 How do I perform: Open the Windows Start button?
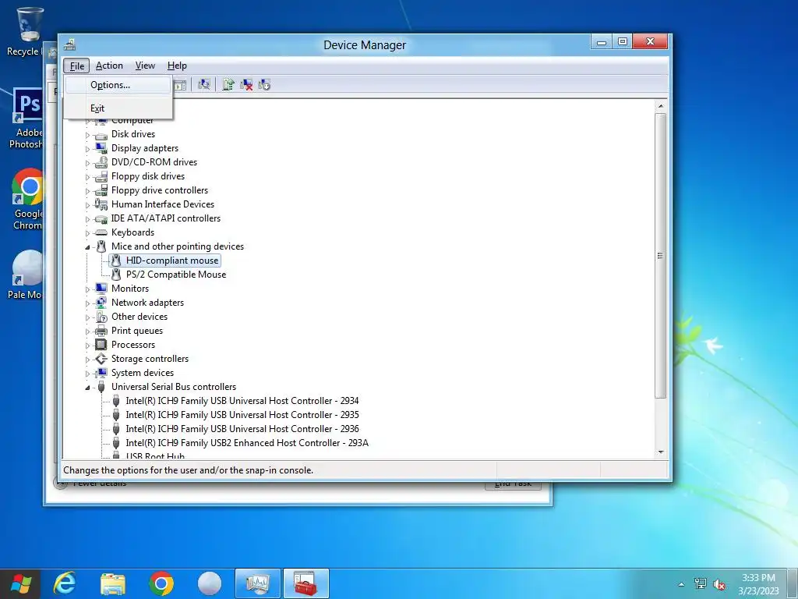click(x=20, y=583)
